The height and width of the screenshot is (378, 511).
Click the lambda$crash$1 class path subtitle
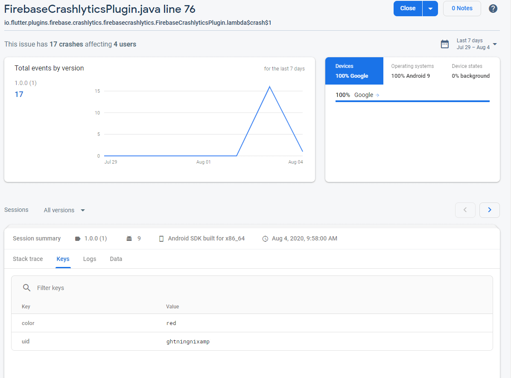[x=138, y=23]
